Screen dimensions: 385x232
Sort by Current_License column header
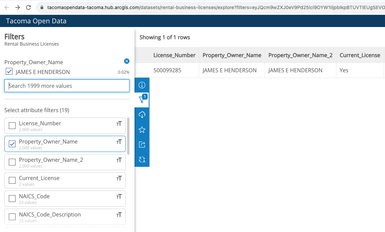pyautogui.click(x=360, y=55)
